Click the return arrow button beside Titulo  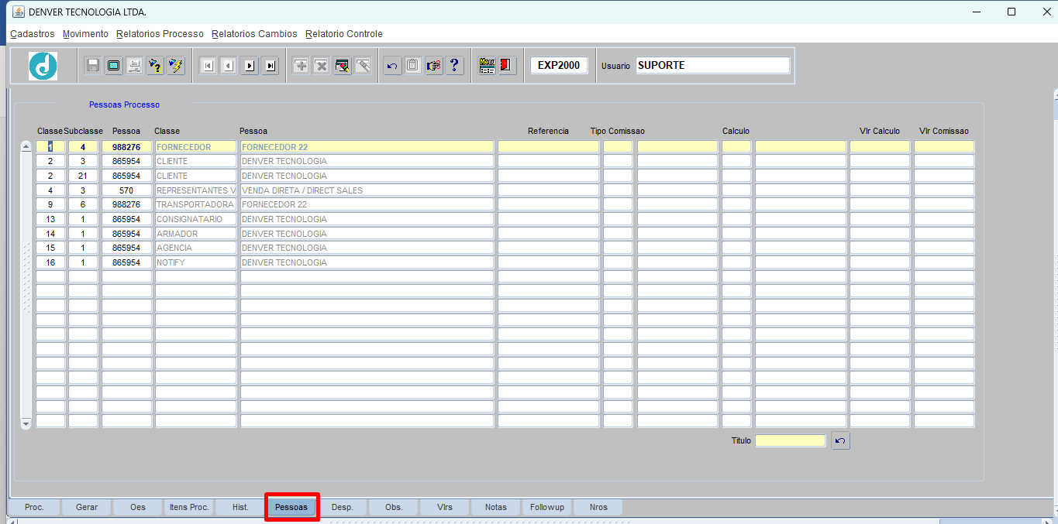point(840,441)
